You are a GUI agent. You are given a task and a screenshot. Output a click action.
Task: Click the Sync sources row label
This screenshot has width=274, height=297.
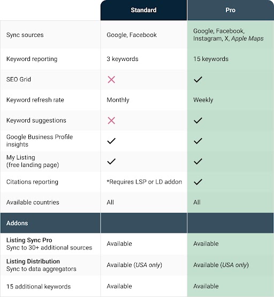click(x=25, y=35)
